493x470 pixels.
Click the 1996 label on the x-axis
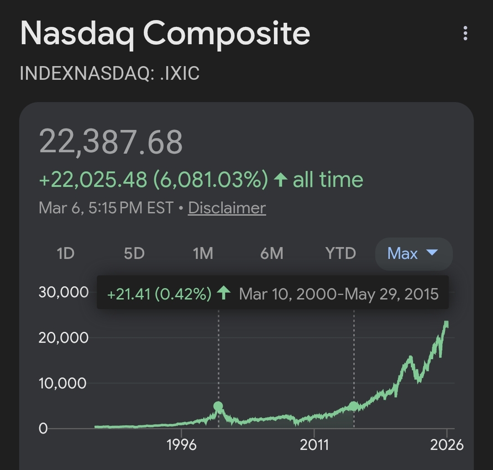pyautogui.click(x=182, y=444)
